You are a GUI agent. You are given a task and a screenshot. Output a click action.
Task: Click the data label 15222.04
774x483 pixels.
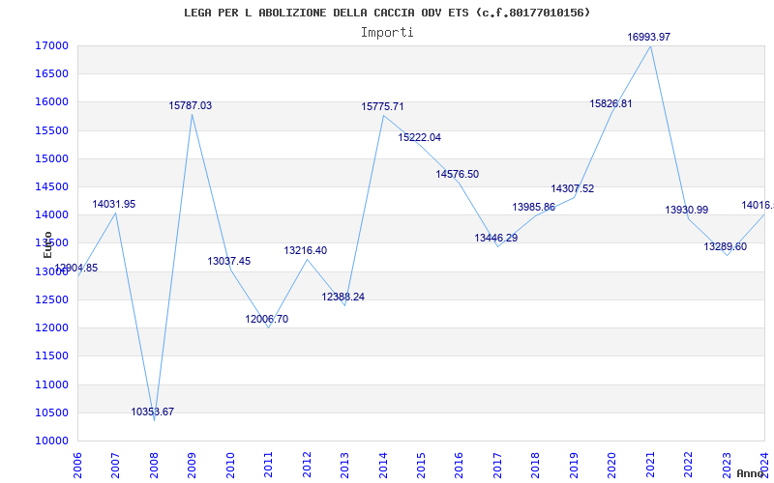(420, 138)
